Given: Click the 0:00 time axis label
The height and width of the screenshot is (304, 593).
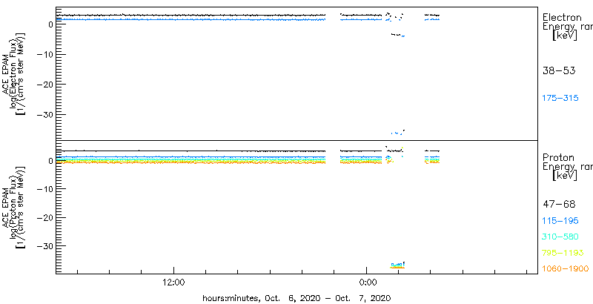Looking at the screenshot, I should [366, 282].
